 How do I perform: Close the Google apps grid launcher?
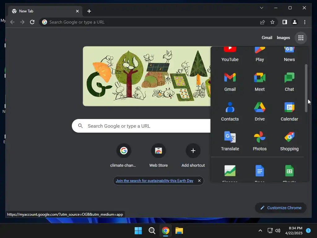pyautogui.click(x=301, y=37)
